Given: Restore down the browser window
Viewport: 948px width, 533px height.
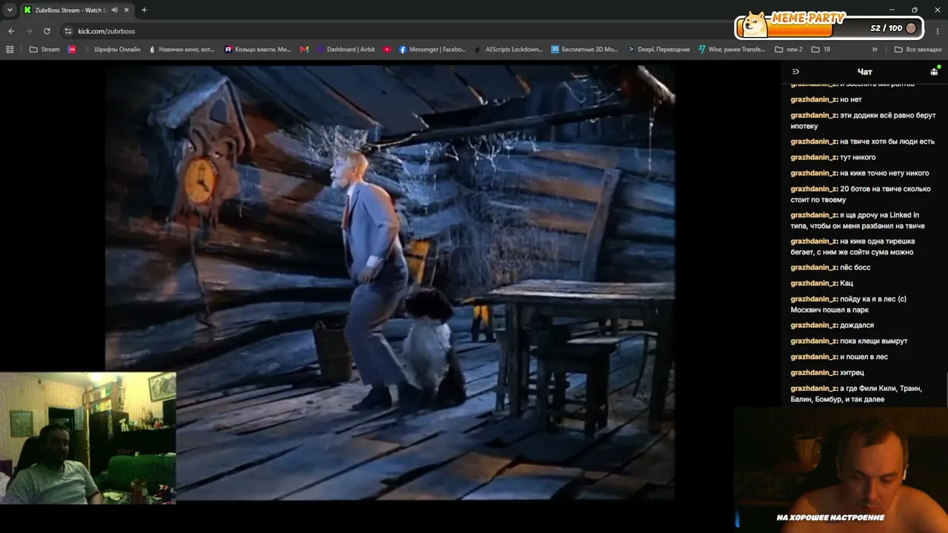Looking at the screenshot, I should tap(915, 10).
